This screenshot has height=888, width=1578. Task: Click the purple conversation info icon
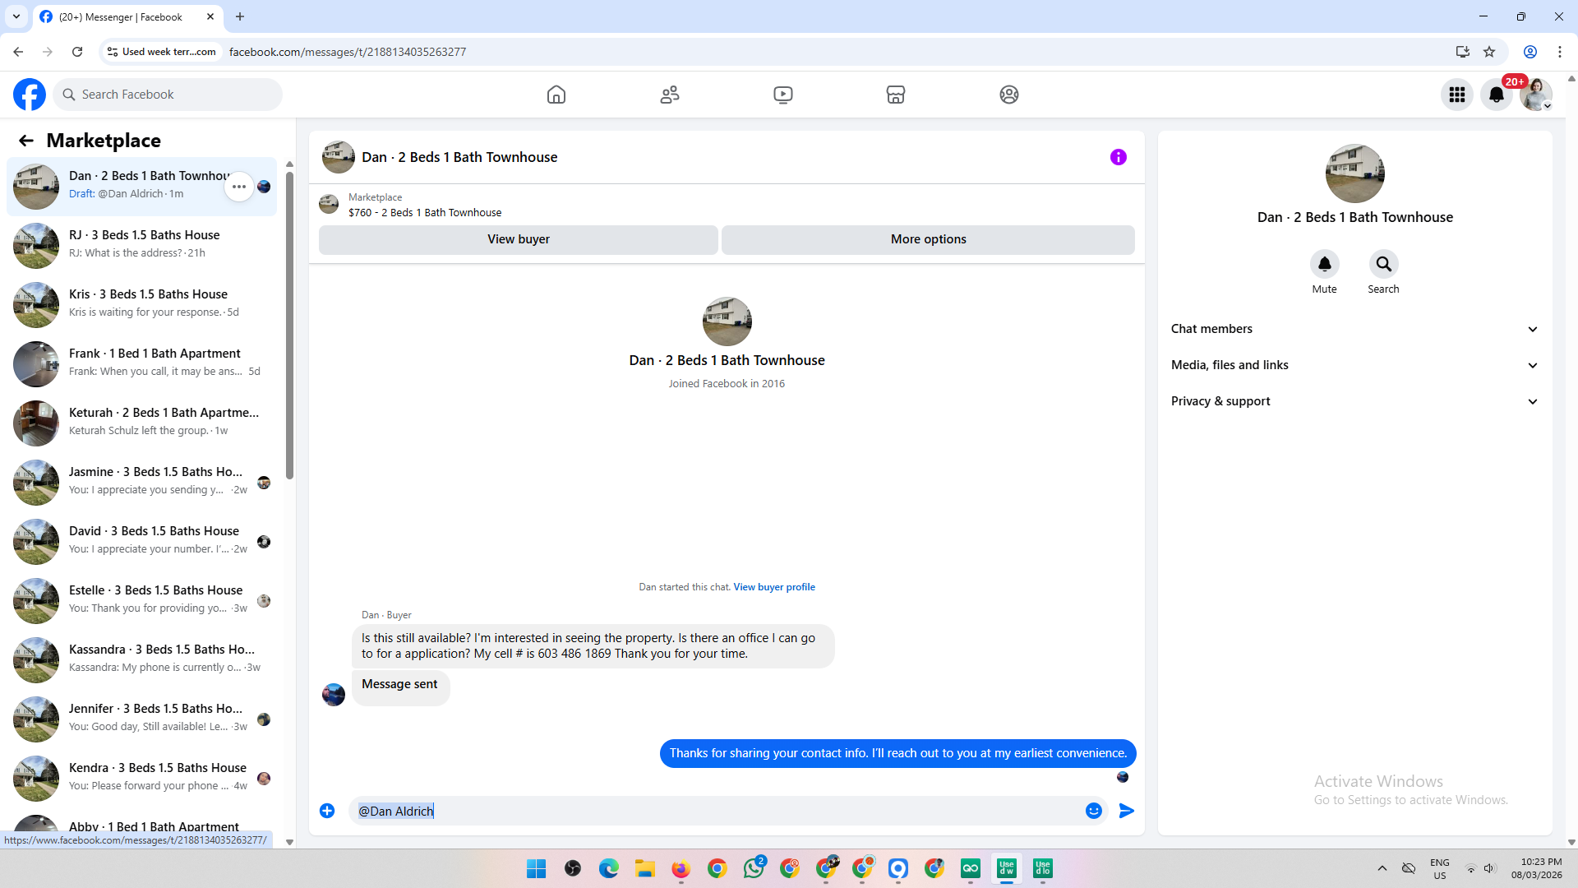pyautogui.click(x=1119, y=157)
